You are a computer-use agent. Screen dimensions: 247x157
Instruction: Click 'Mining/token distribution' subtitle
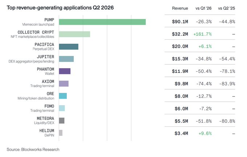[36, 98]
